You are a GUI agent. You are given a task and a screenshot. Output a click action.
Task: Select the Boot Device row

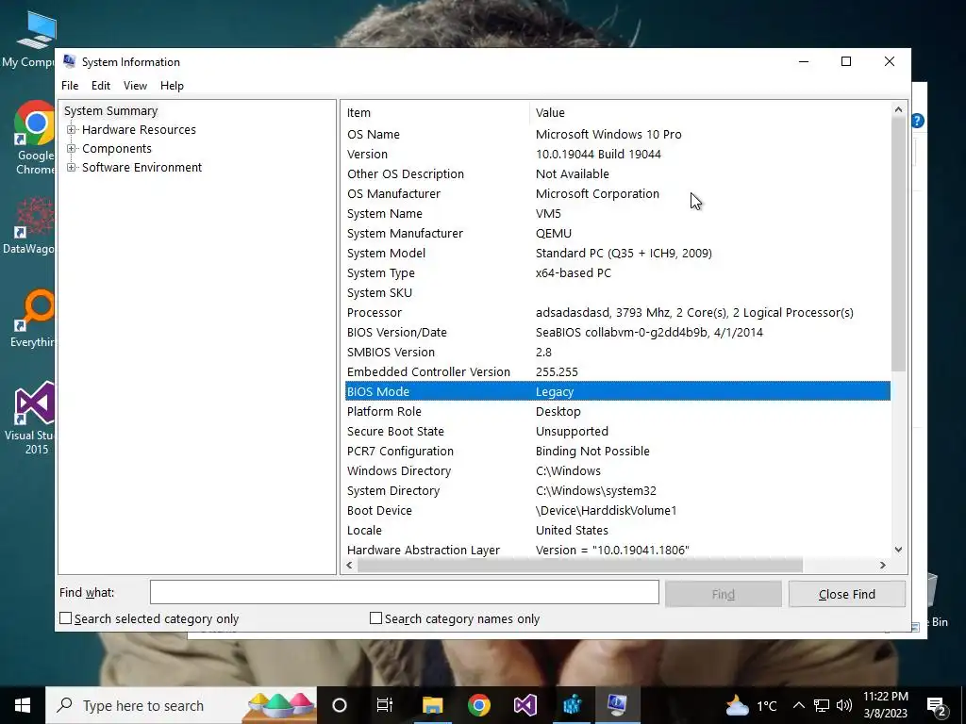coord(617,510)
